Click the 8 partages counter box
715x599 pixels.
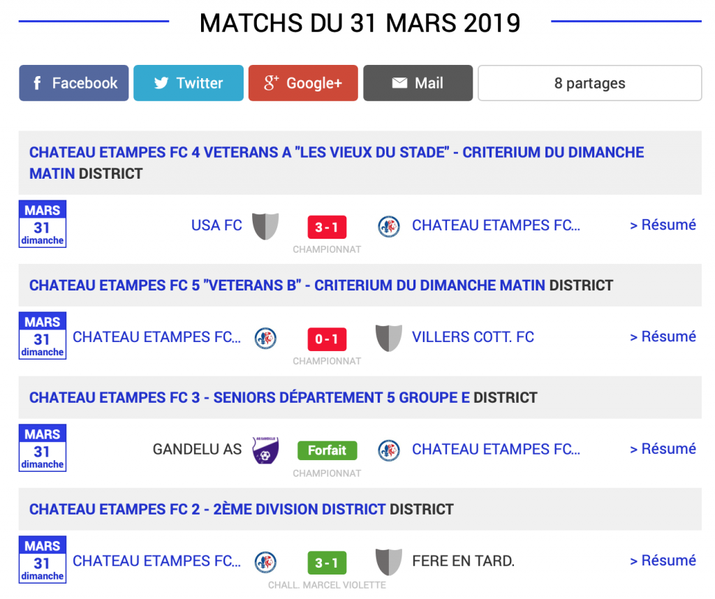(x=589, y=83)
